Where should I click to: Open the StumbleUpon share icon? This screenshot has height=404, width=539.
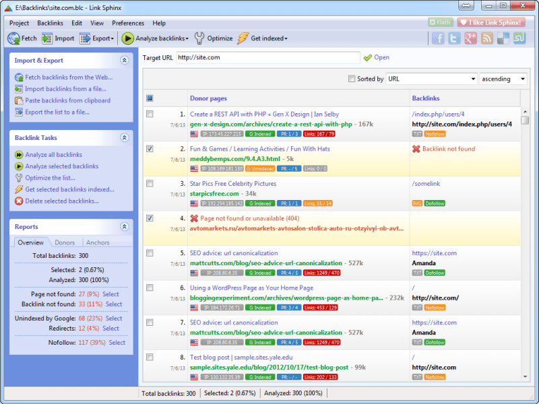[x=519, y=38]
